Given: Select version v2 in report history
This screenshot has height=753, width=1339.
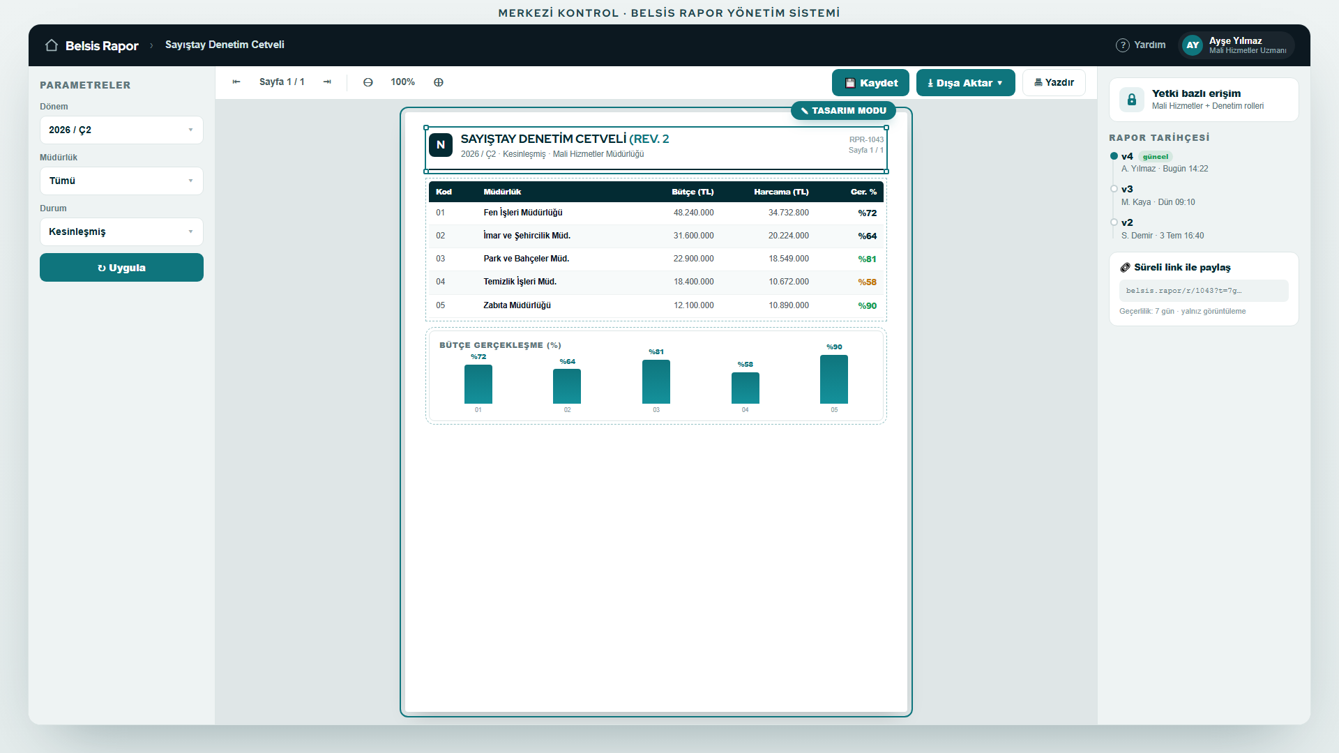Looking at the screenshot, I should pyautogui.click(x=1127, y=223).
